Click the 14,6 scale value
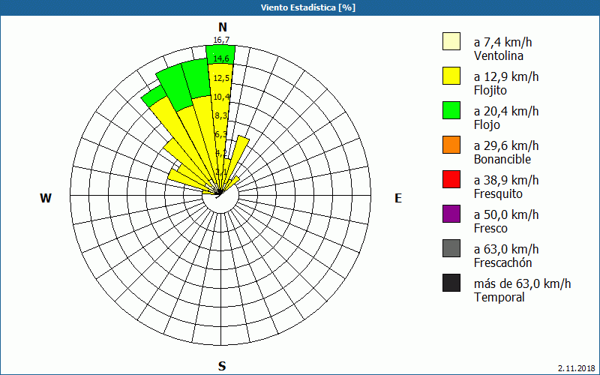 click(221, 58)
